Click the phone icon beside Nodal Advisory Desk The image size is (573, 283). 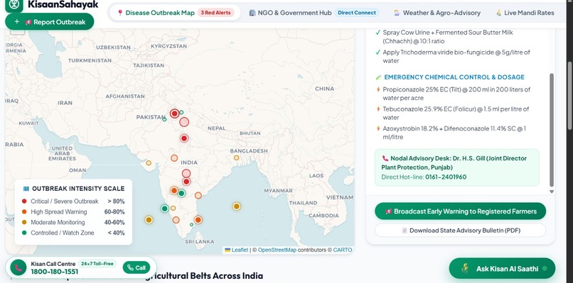pyautogui.click(x=385, y=158)
